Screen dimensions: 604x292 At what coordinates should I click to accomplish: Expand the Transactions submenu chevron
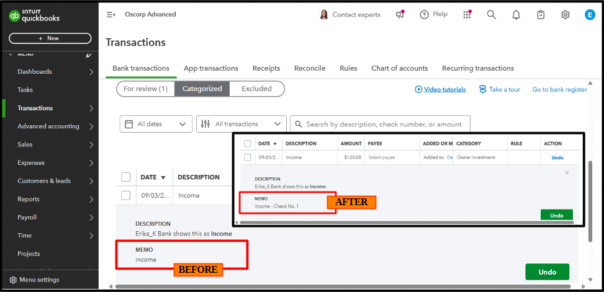click(91, 108)
